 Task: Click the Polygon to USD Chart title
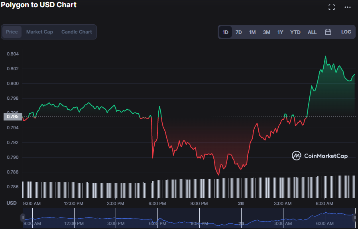(x=39, y=5)
